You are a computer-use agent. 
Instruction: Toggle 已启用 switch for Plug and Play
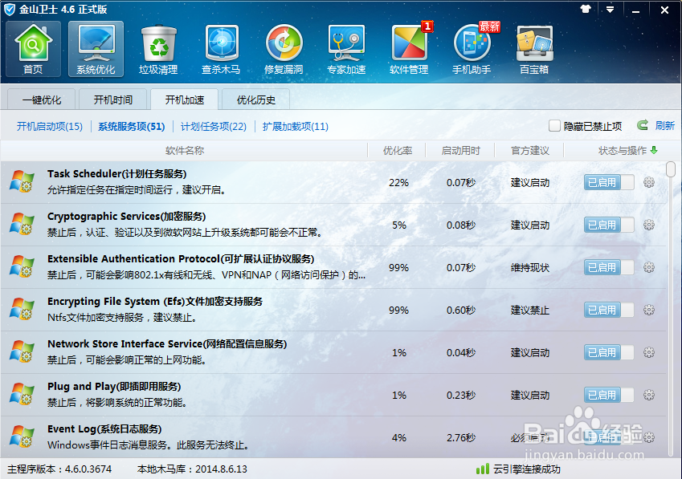pos(609,396)
